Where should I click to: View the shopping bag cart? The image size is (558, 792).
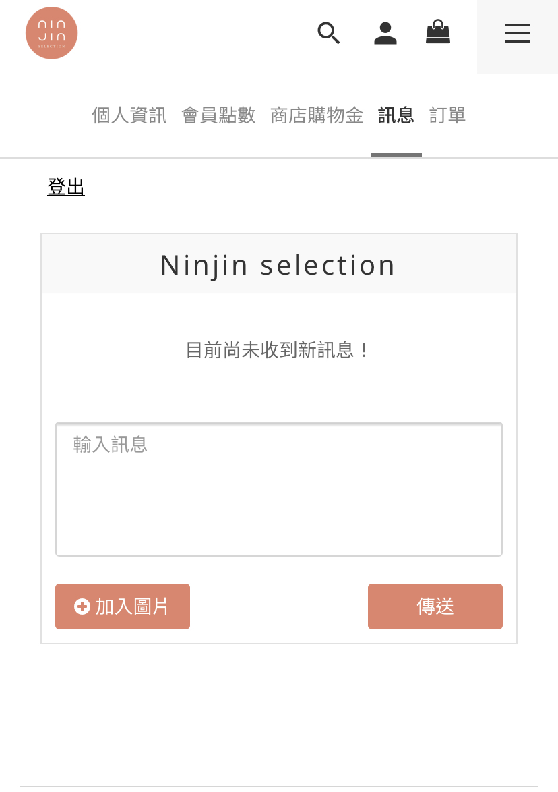coord(438,32)
